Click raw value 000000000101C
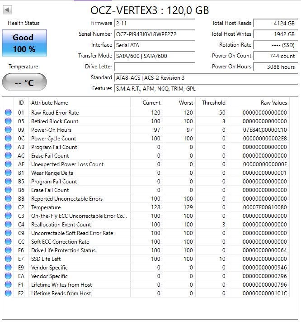 pos(265,293)
